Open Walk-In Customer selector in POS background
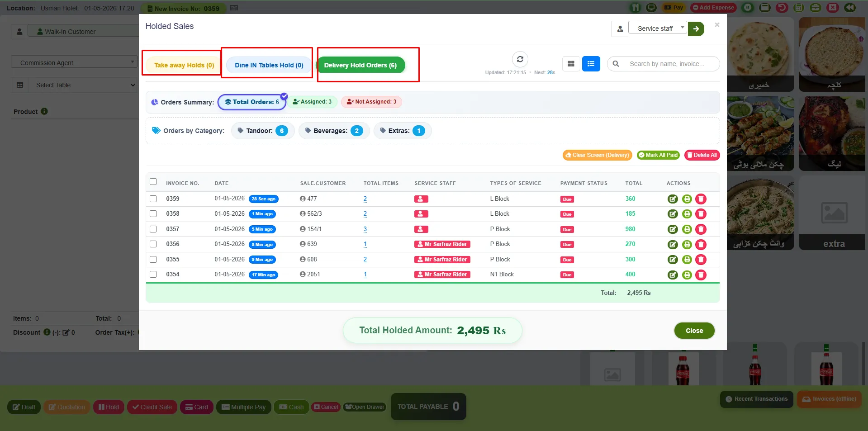Image resolution: width=868 pixels, height=431 pixels. click(x=84, y=32)
